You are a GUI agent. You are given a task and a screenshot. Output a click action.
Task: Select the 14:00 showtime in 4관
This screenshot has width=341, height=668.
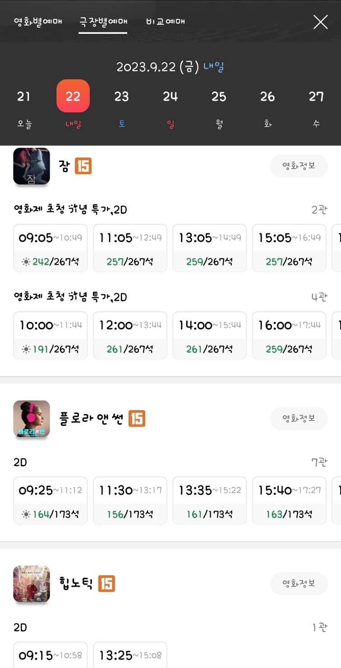click(209, 336)
